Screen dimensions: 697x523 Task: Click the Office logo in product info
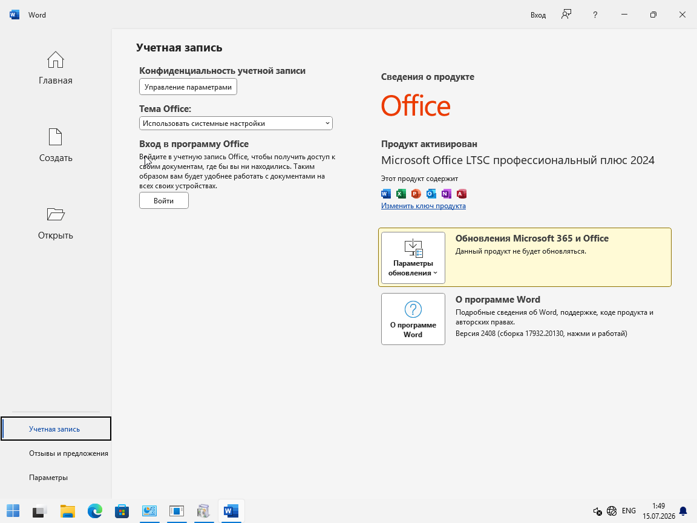pos(416,106)
